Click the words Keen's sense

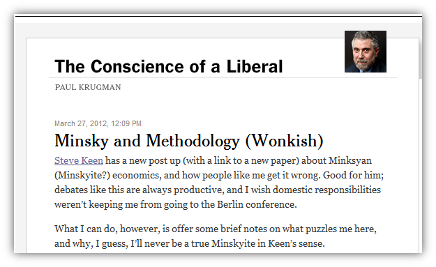pos(296,244)
